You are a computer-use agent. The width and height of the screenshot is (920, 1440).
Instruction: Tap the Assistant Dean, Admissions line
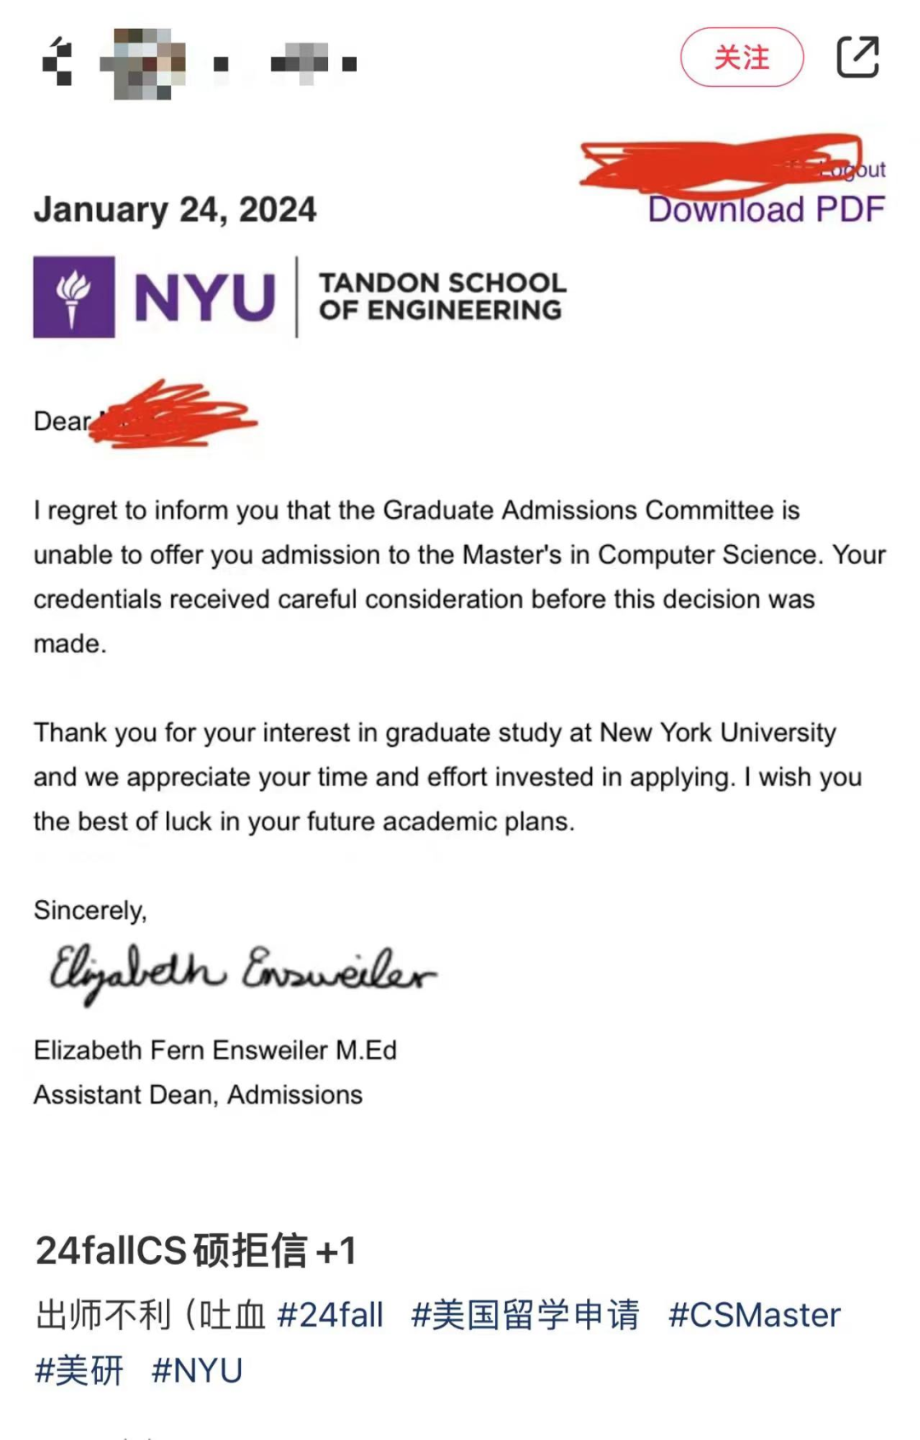coord(198,1094)
